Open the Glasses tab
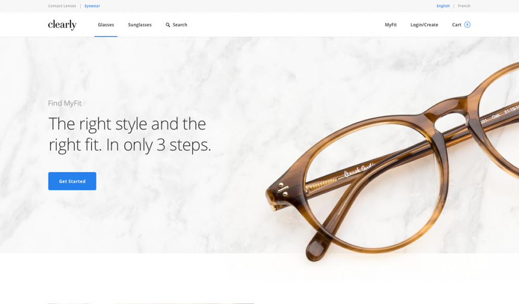Screen dimensions: 519x304 (x=106, y=25)
